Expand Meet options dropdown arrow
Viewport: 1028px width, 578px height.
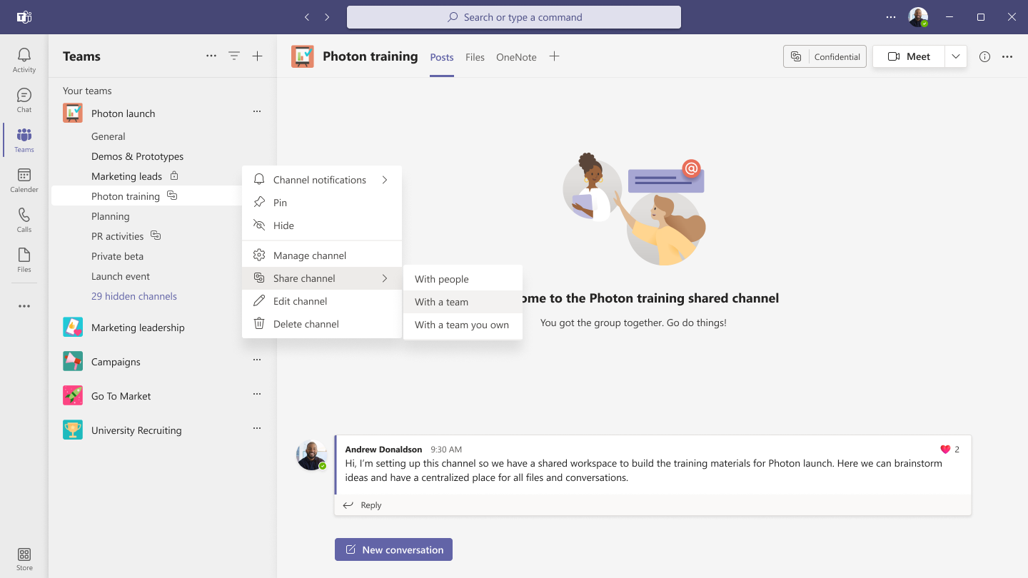pos(956,57)
